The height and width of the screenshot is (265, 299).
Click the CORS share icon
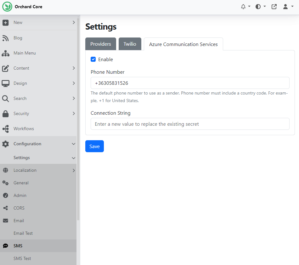(6, 208)
